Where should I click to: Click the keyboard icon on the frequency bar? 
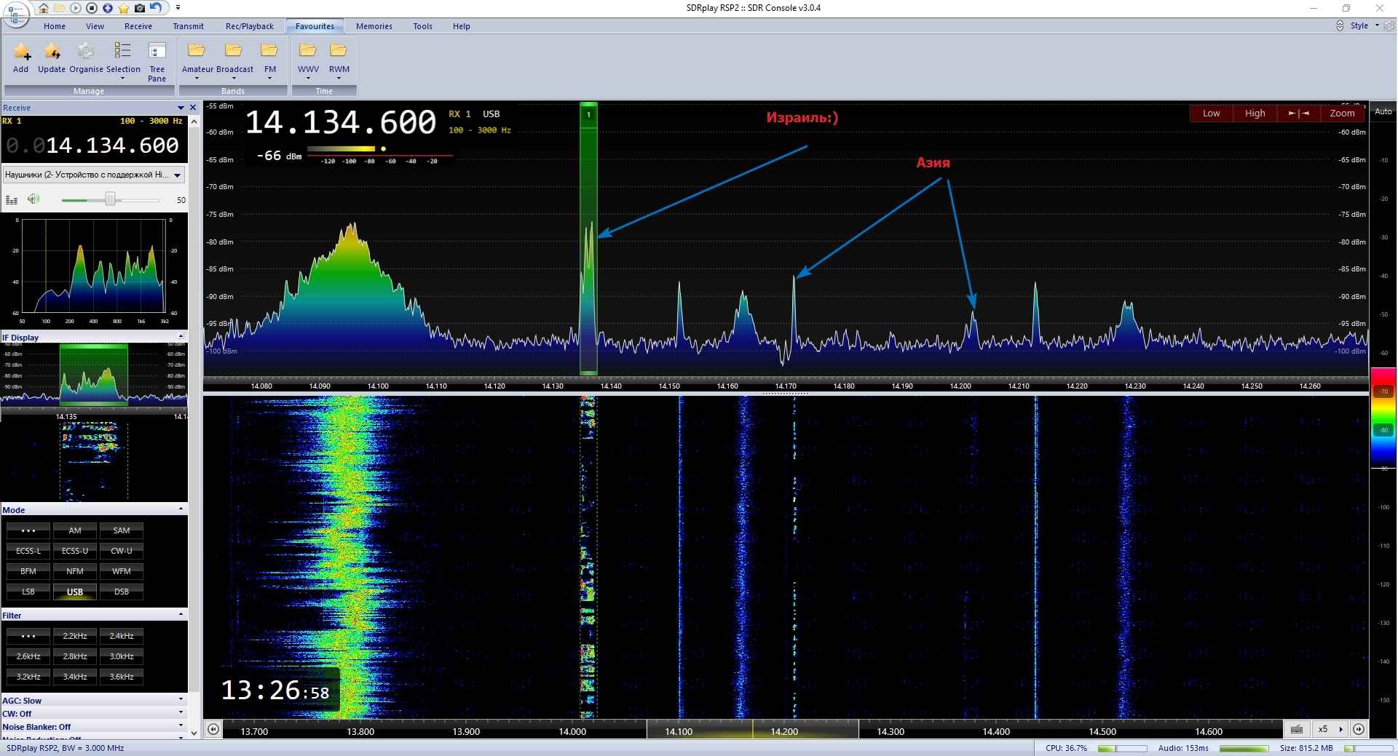(x=1297, y=729)
